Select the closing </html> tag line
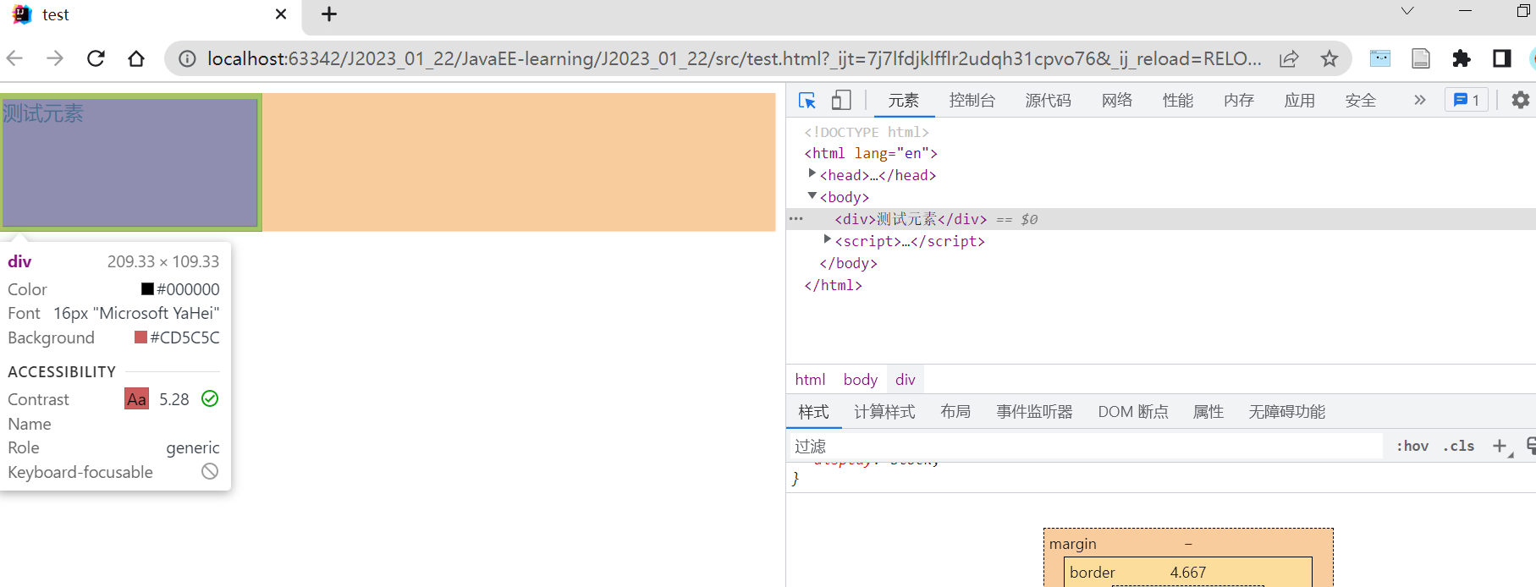 [833, 285]
